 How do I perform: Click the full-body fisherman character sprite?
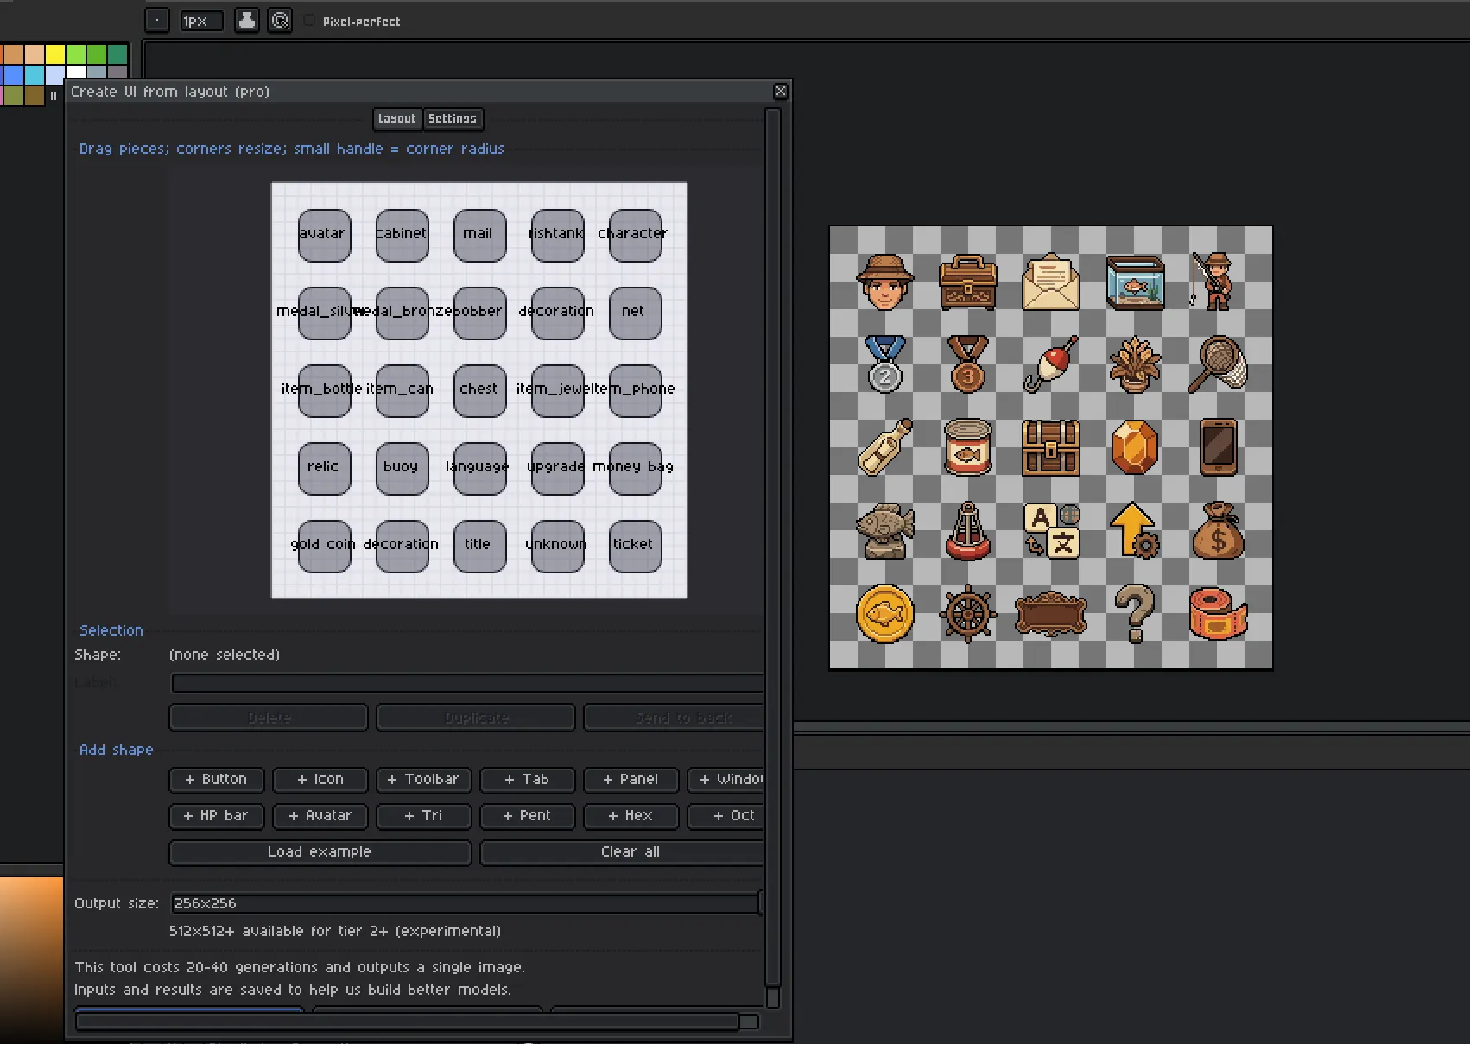pos(1213,281)
